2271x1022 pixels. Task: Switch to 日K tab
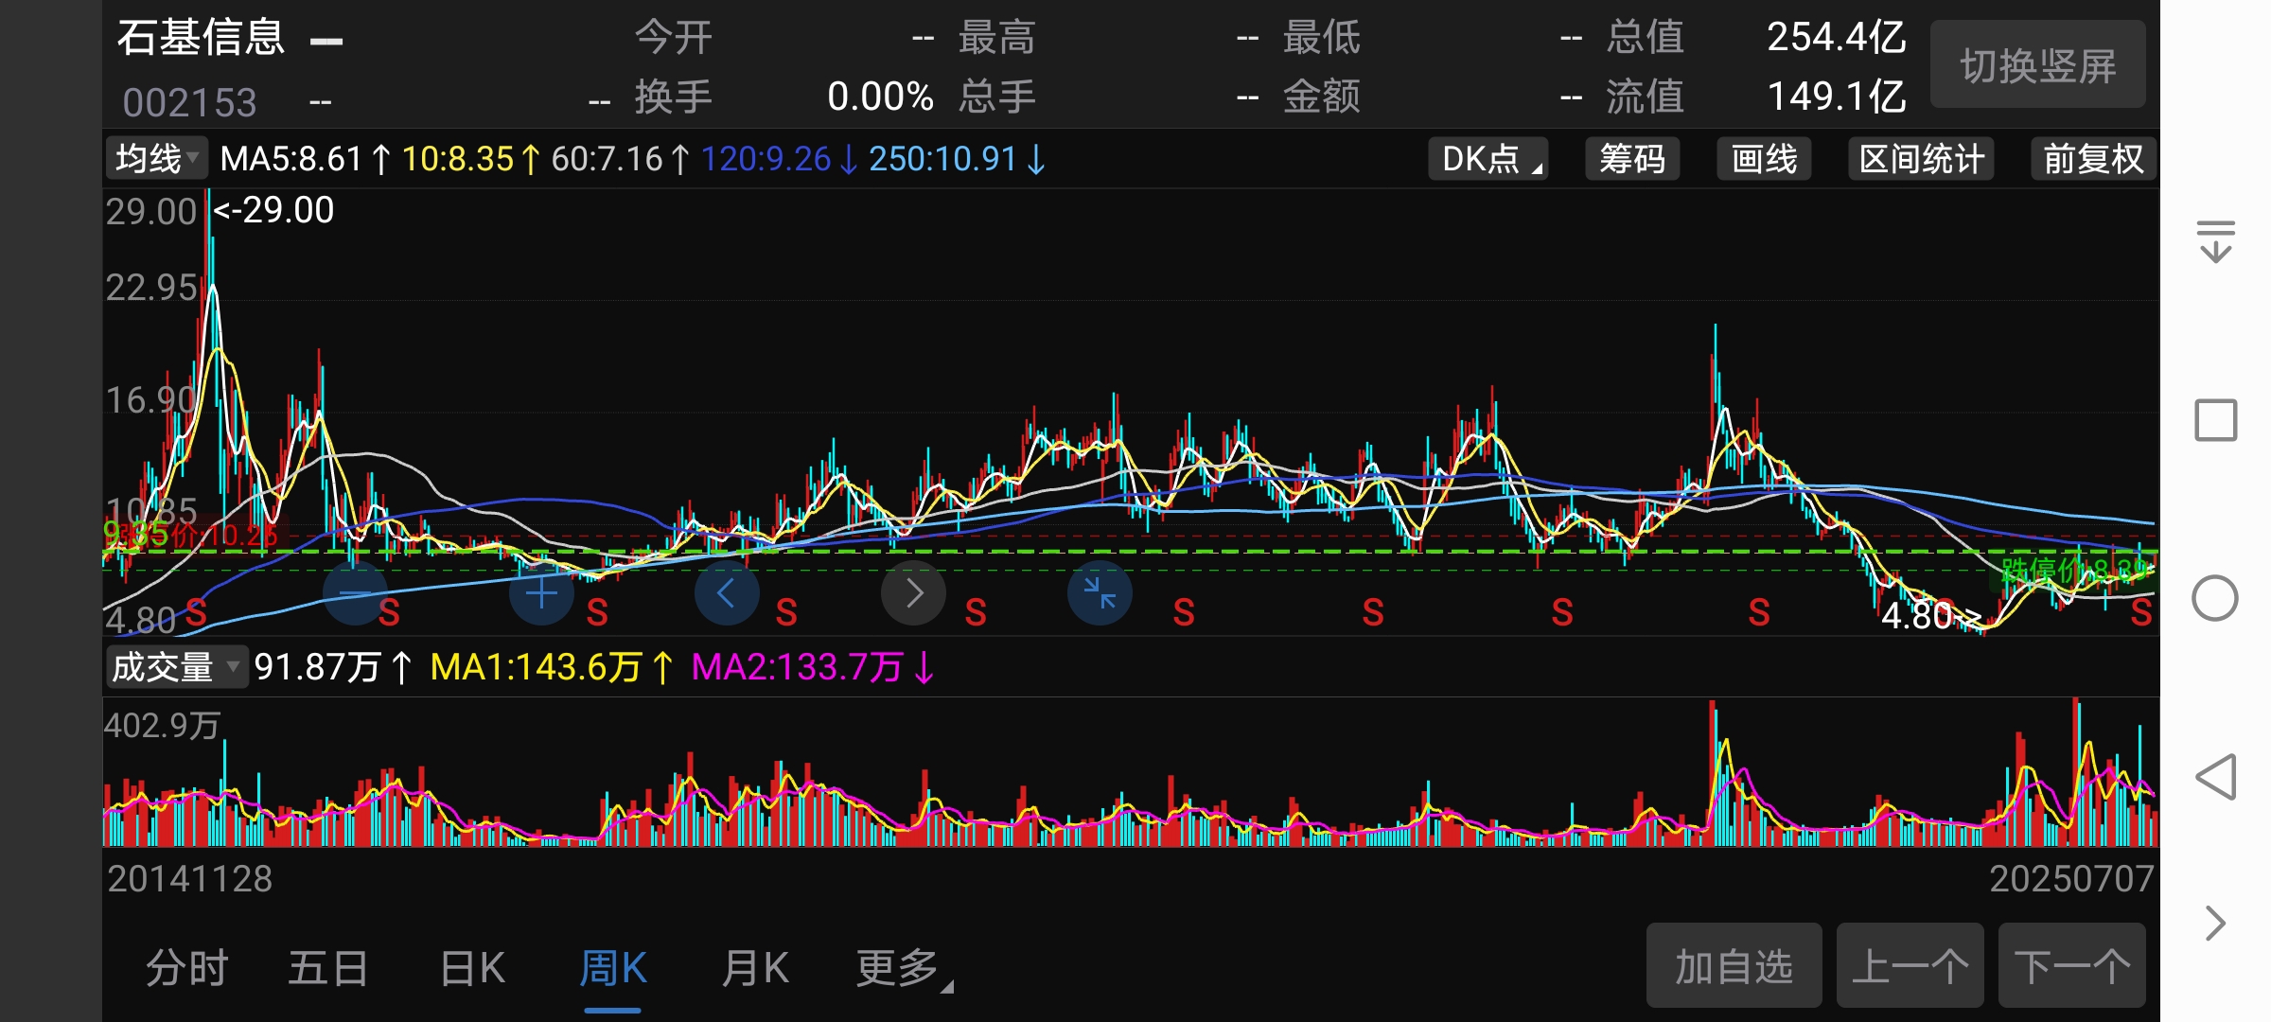(x=472, y=968)
